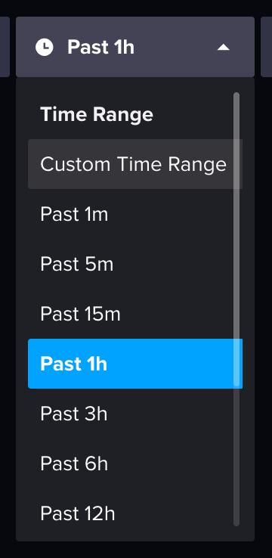Click the scrollbar track below the thumb
Viewport: 272px width, 558px height.
(x=236, y=456)
